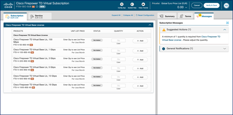This screenshot has height=115, width=233.
Task: Collapse the Cisco Firepower TD Virtual Base License section
Action: [x=150, y=25]
